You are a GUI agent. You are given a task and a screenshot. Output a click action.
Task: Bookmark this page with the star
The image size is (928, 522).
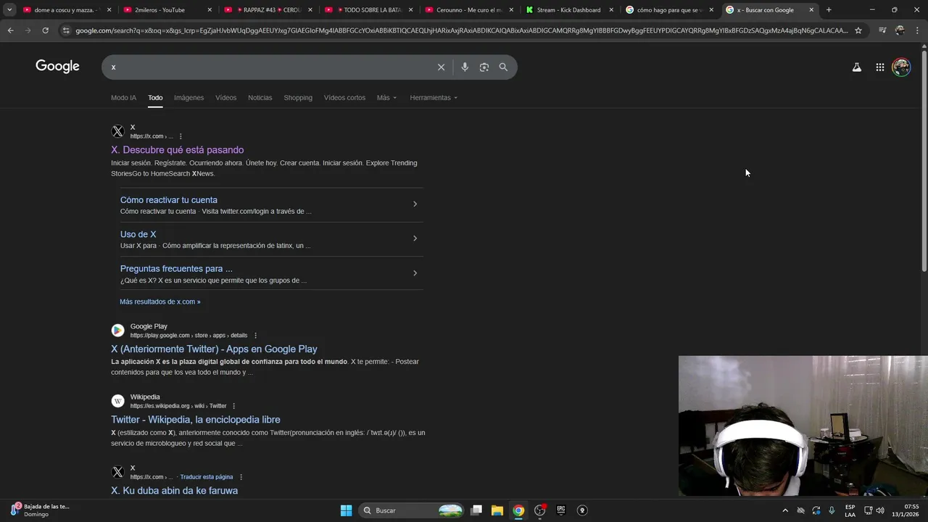[x=858, y=30]
